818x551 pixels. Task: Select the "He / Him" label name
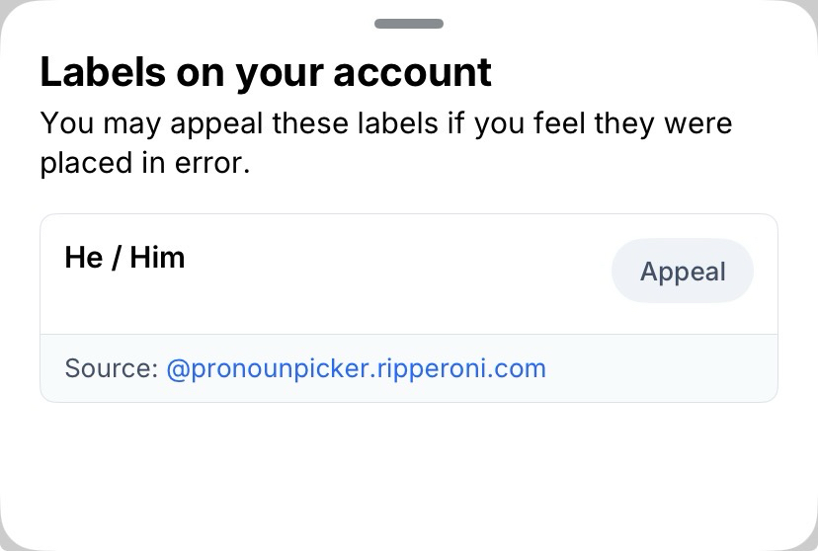point(124,258)
